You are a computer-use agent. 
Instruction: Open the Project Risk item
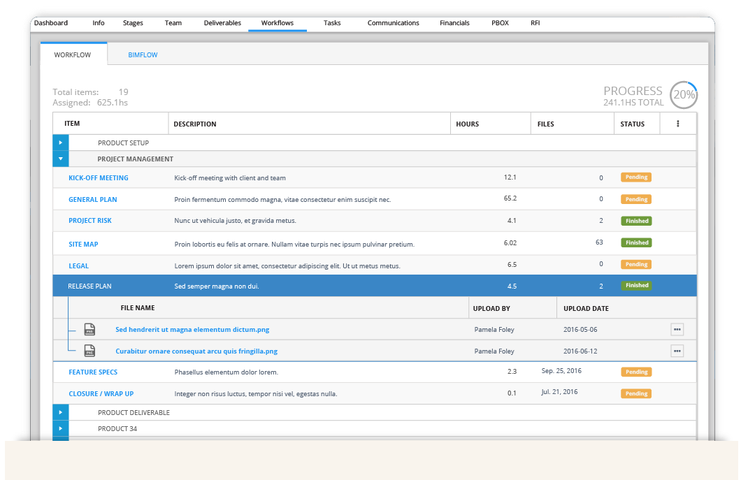click(89, 221)
